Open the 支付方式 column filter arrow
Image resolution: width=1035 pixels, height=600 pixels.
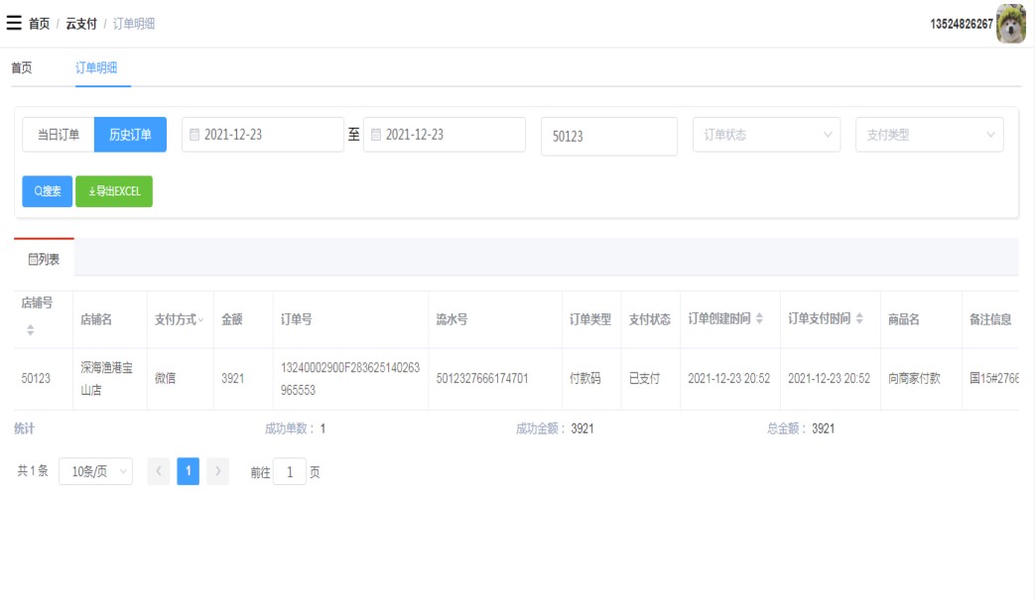point(201,320)
